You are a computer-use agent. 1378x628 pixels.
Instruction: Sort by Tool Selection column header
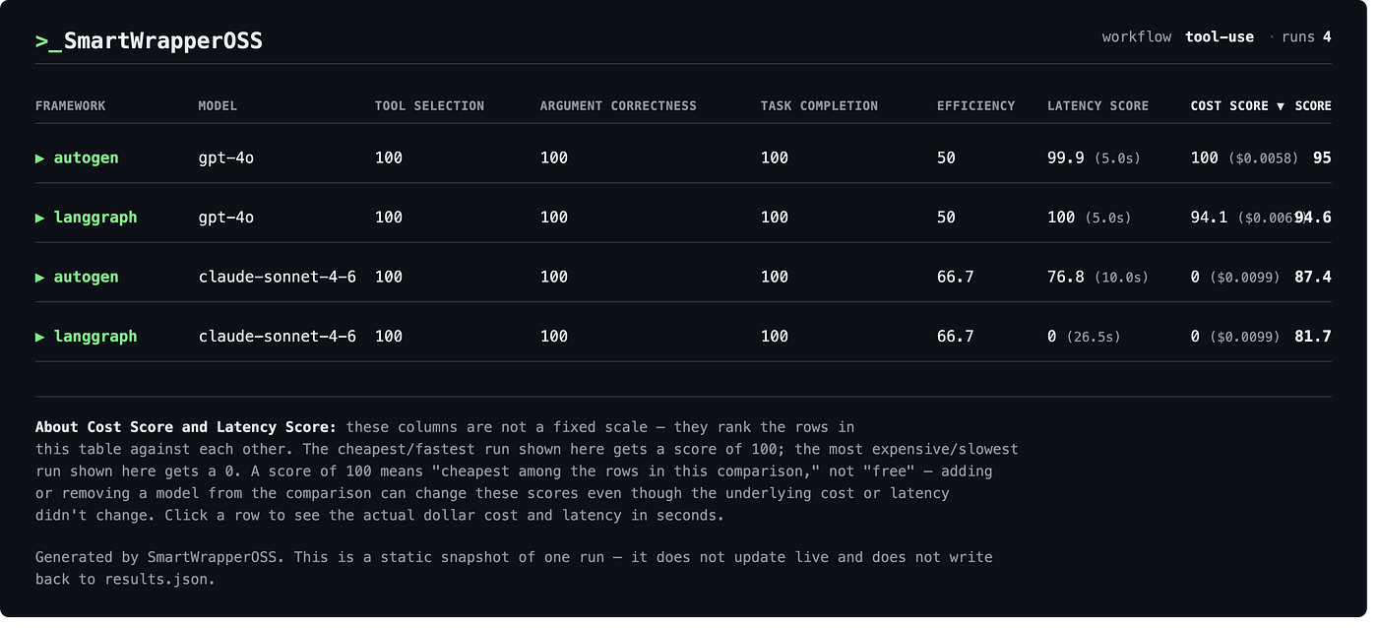coord(429,106)
